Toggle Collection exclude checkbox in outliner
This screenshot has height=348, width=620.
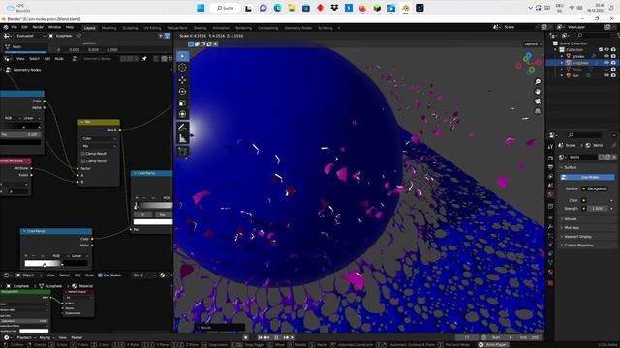(601, 49)
